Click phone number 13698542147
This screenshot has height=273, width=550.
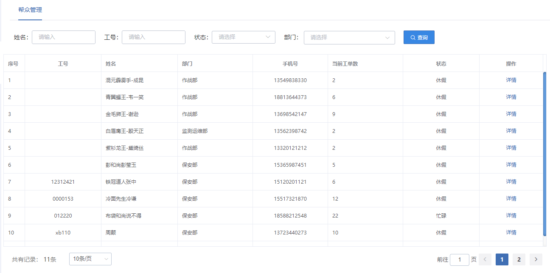tap(290, 114)
